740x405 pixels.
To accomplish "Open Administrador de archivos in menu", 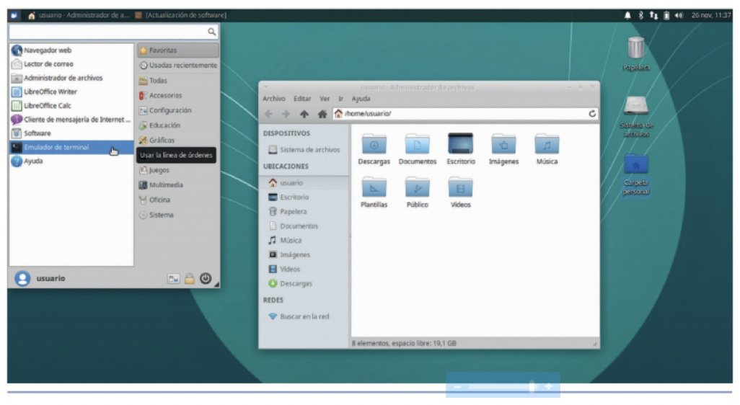I will point(71,78).
